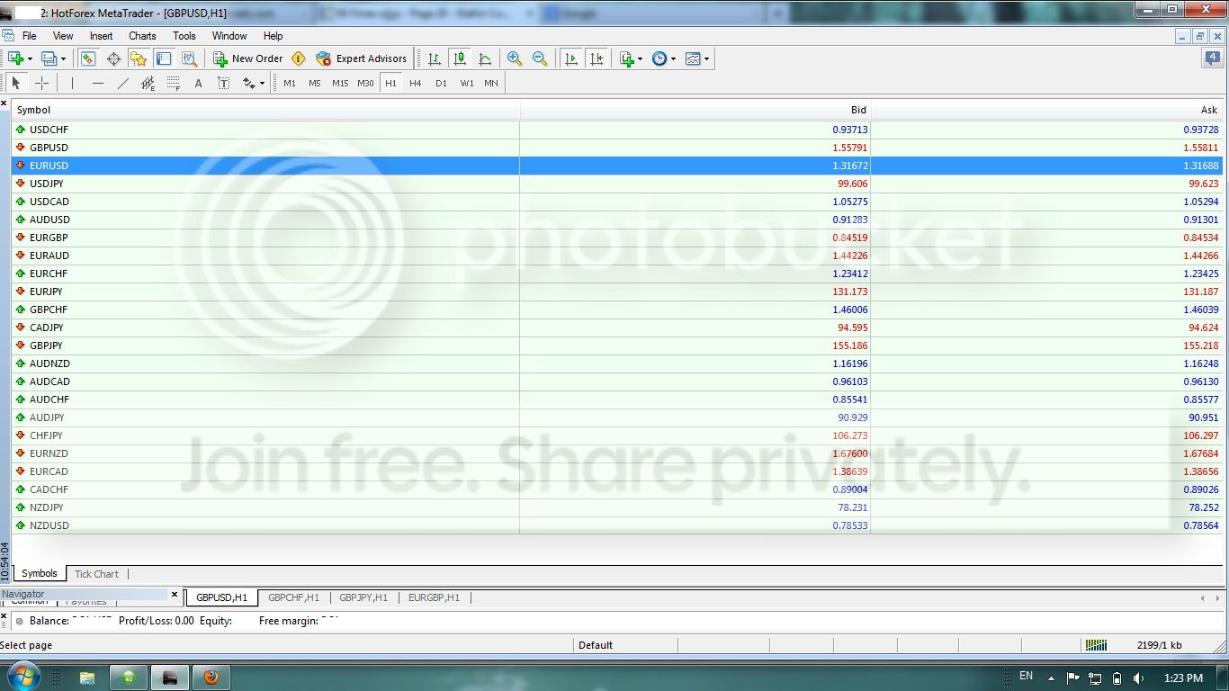
Task: Open the Indicators list icon
Action: [x=627, y=58]
